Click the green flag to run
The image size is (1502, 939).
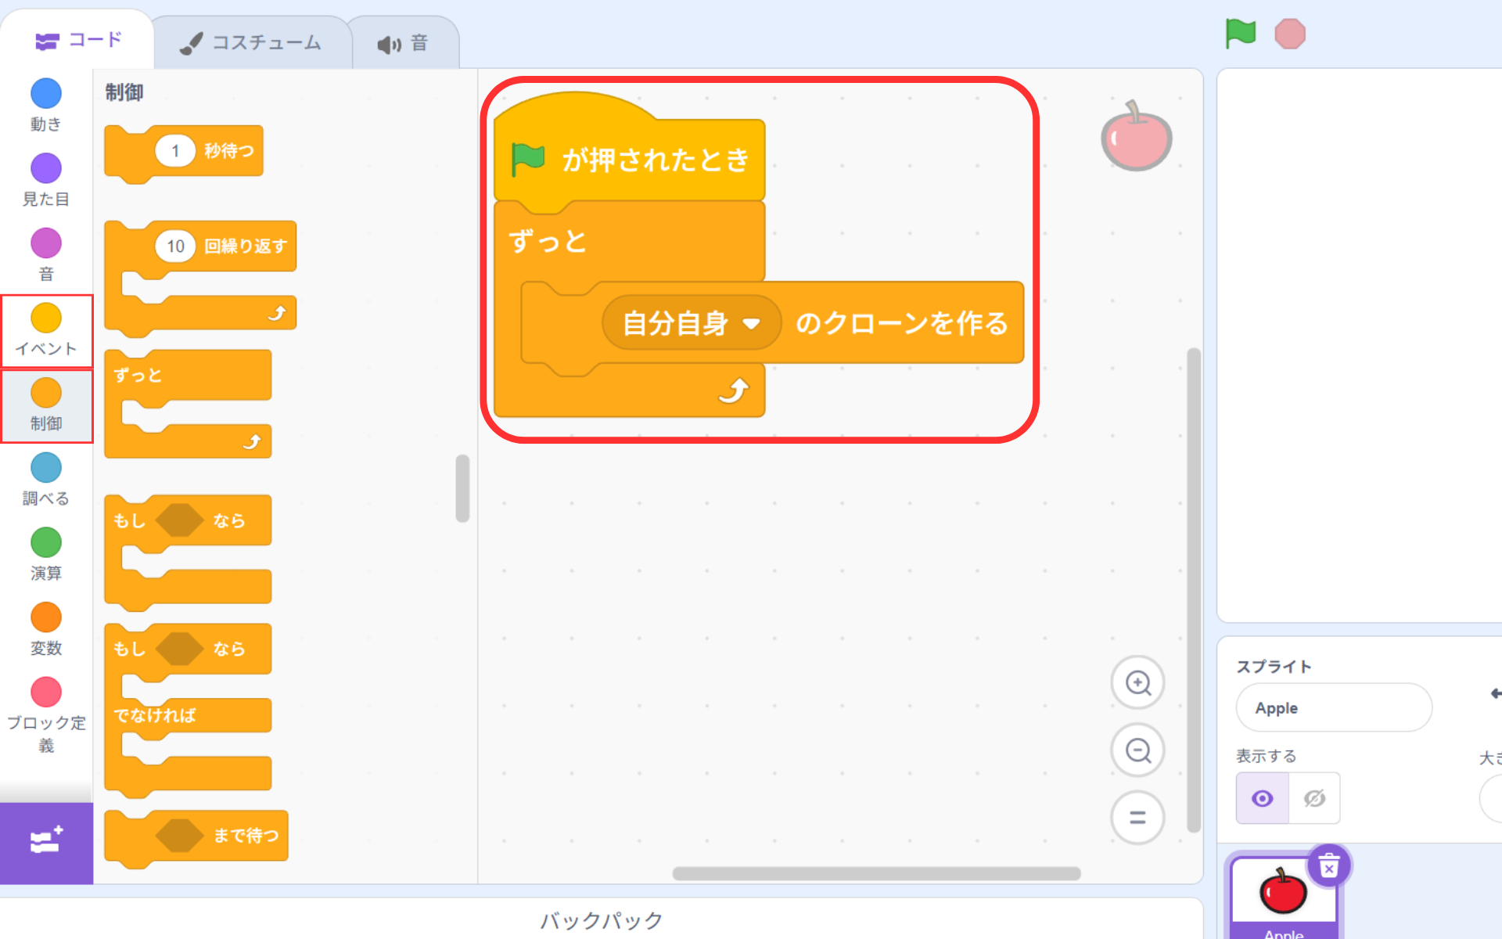click(x=1240, y=34)
